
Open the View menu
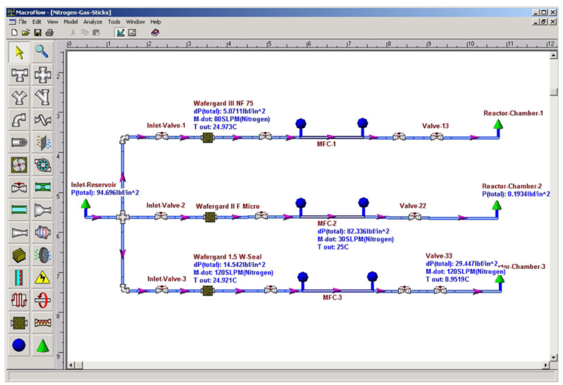click(53, 22)
